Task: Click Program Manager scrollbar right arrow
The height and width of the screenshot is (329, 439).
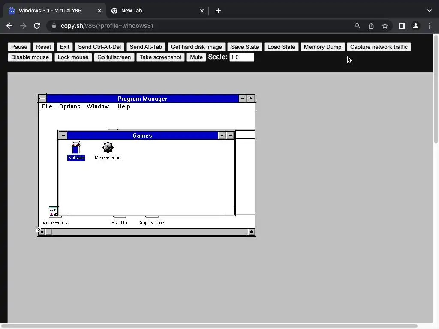Action: (251, 232)
